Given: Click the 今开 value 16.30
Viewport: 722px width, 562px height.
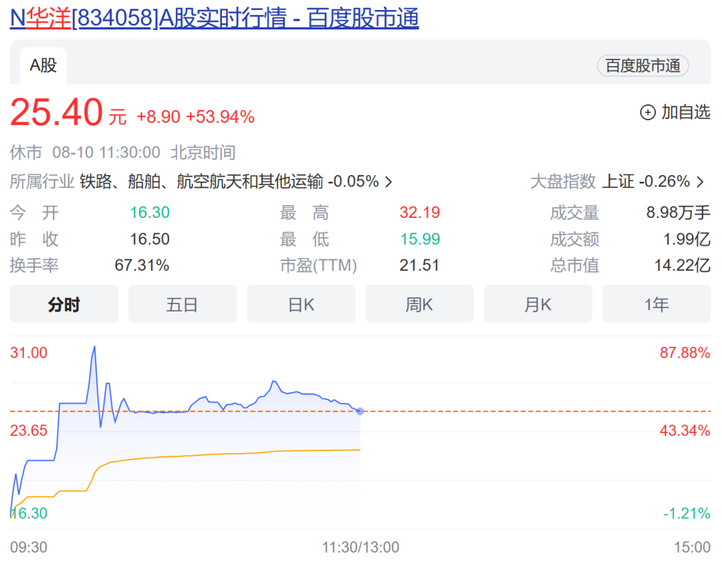Looking at the screenshot, I should (x=150, y=213).
